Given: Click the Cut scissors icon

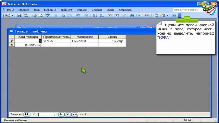Looking at the screenshot, I should (56, 15).
